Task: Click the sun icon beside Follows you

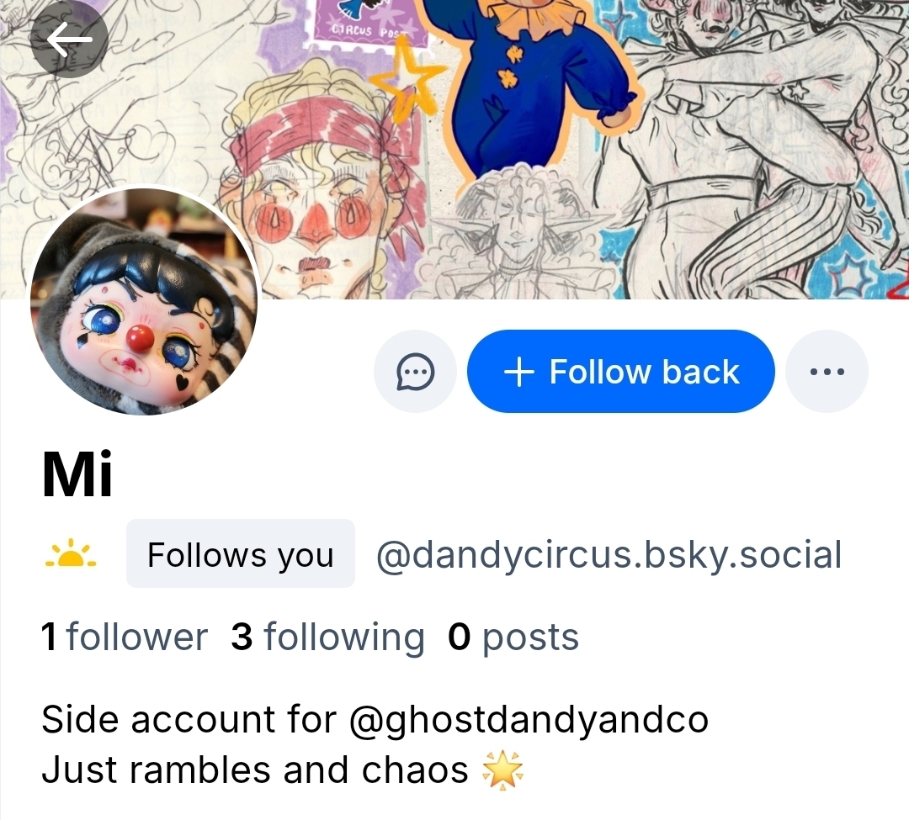Action: point(71,553)
